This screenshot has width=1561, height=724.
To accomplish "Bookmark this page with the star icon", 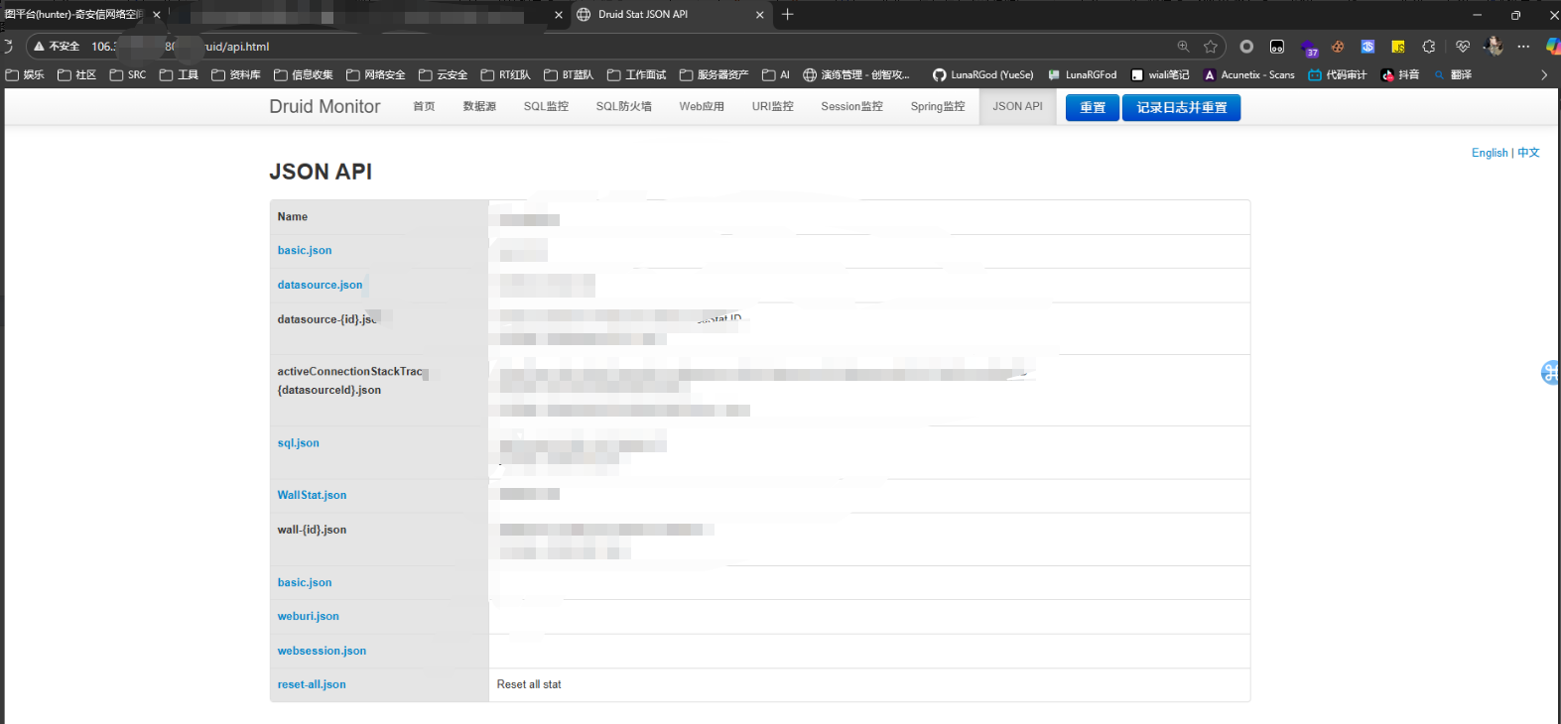I will [1211, 47].
